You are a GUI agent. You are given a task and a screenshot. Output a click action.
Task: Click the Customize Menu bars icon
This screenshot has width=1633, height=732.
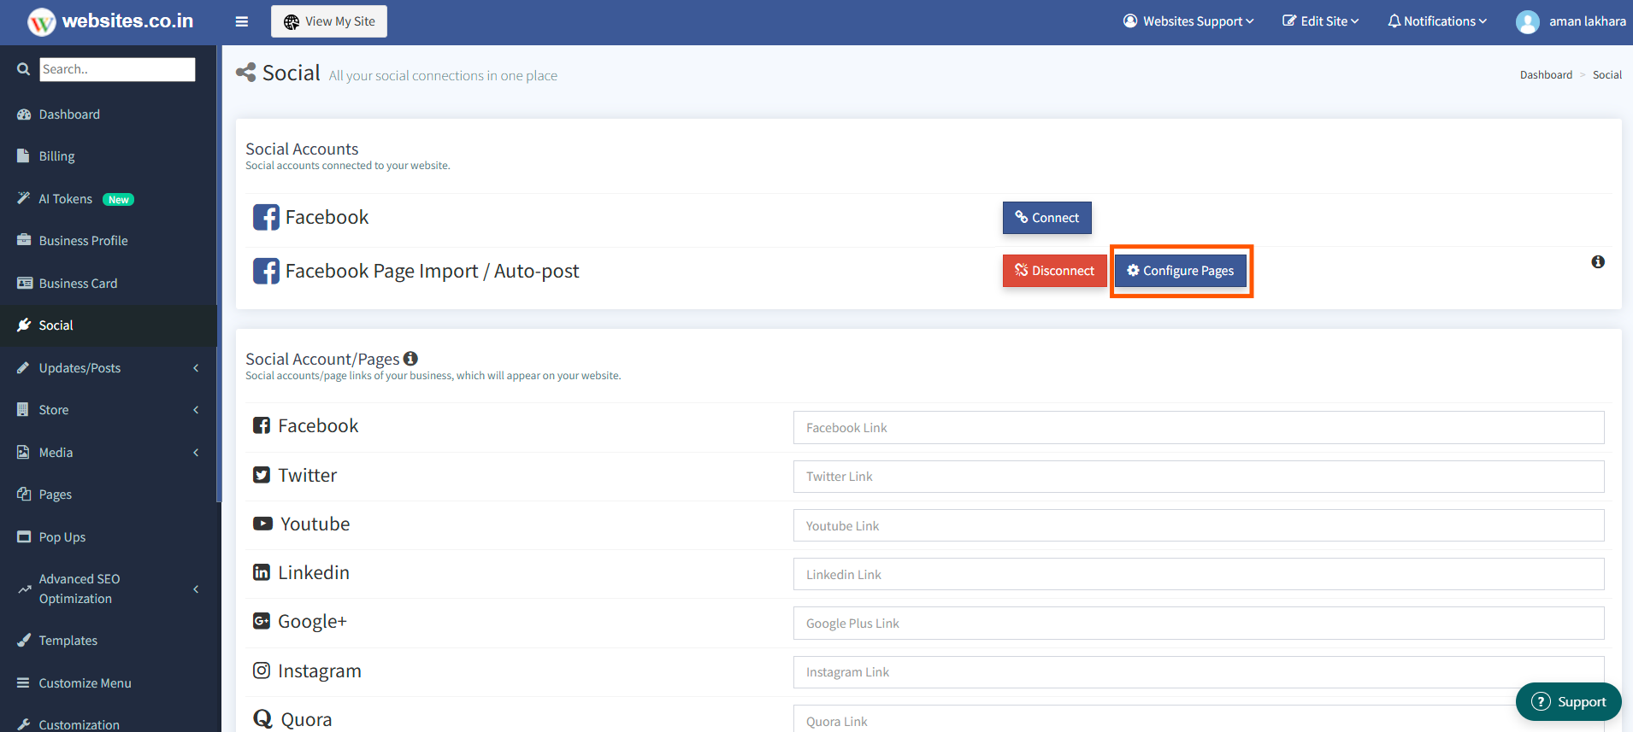pos(24,682)
